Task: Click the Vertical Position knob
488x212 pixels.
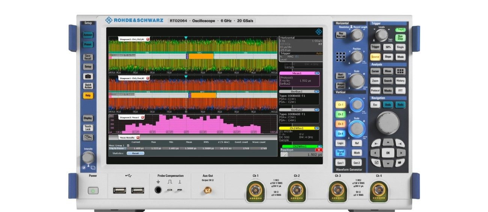Action: [x=357, y=105]
